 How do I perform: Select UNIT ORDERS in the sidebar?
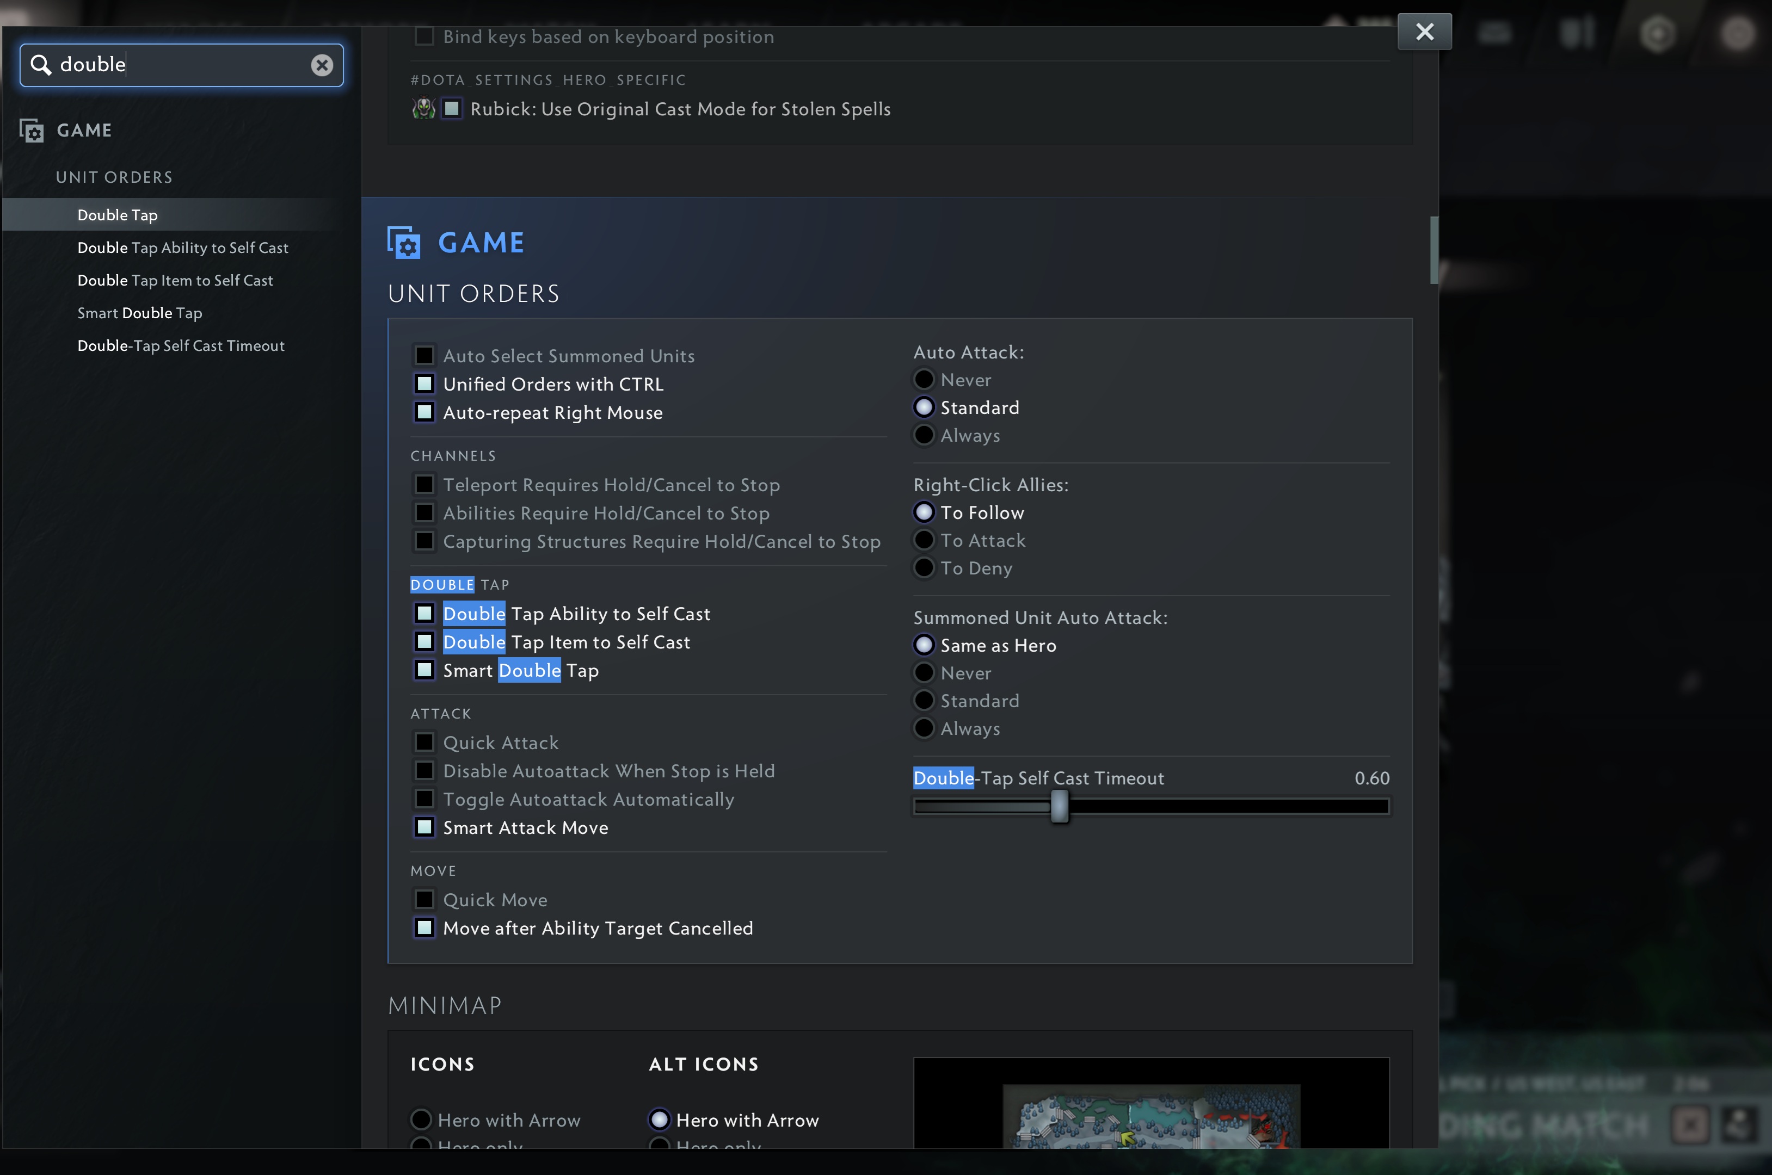[x=114, y=177]
